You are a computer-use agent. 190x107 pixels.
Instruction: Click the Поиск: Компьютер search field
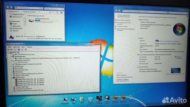click(x=54, y=9)
